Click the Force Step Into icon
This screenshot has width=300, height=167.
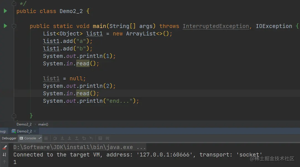70,138
